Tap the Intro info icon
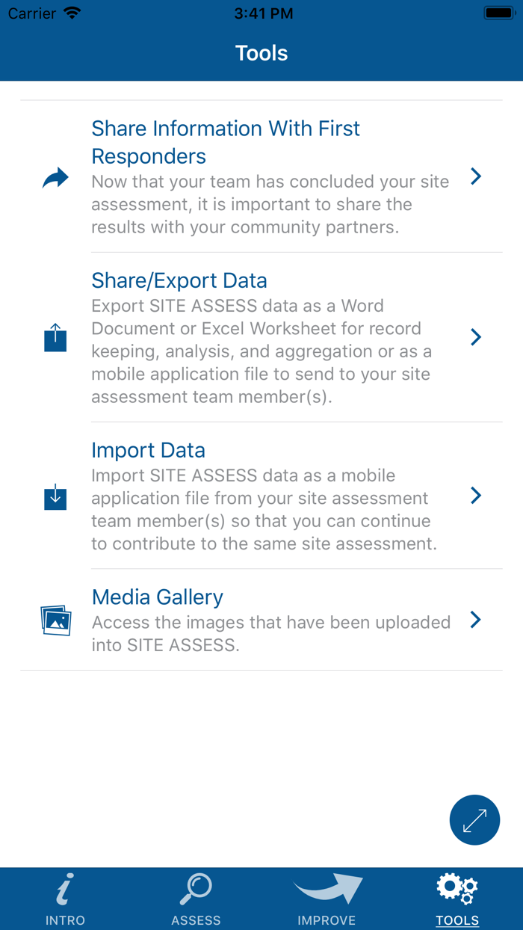The height and width of the screenshot is (930, 523). point(65,890)
